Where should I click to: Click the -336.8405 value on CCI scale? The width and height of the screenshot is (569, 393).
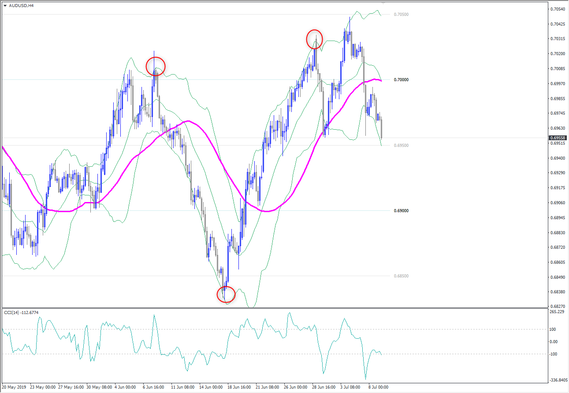[x=558, y=380]
